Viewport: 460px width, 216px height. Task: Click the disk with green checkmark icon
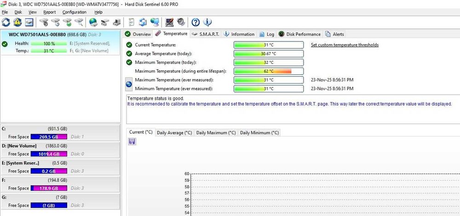click(67, 22)
